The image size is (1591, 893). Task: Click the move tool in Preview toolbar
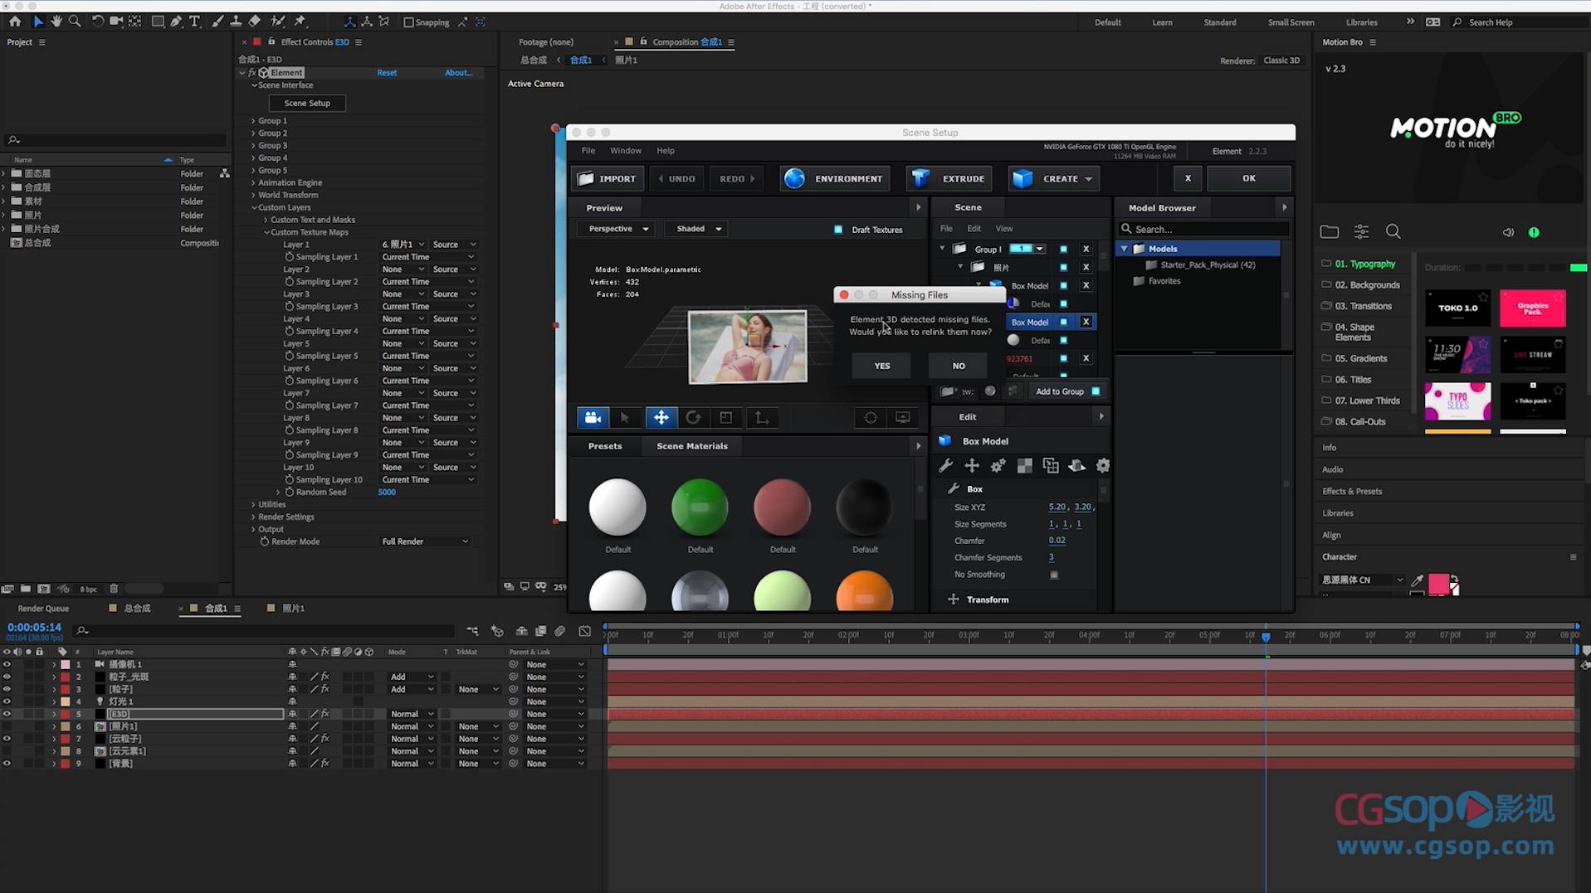[661, 418]
